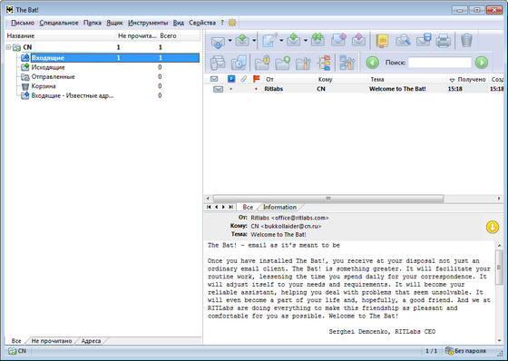This screenshot has width=508, height=361.
Task: Click the search messages magnifier icon
Action: [403, 41]
